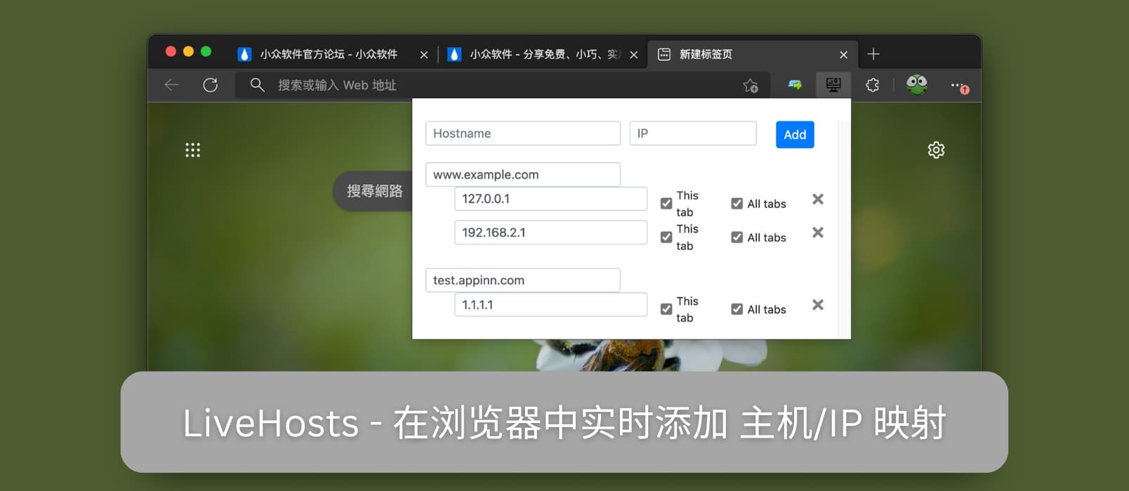Click the frog profile avatar icon

click(x=916, y=84)
